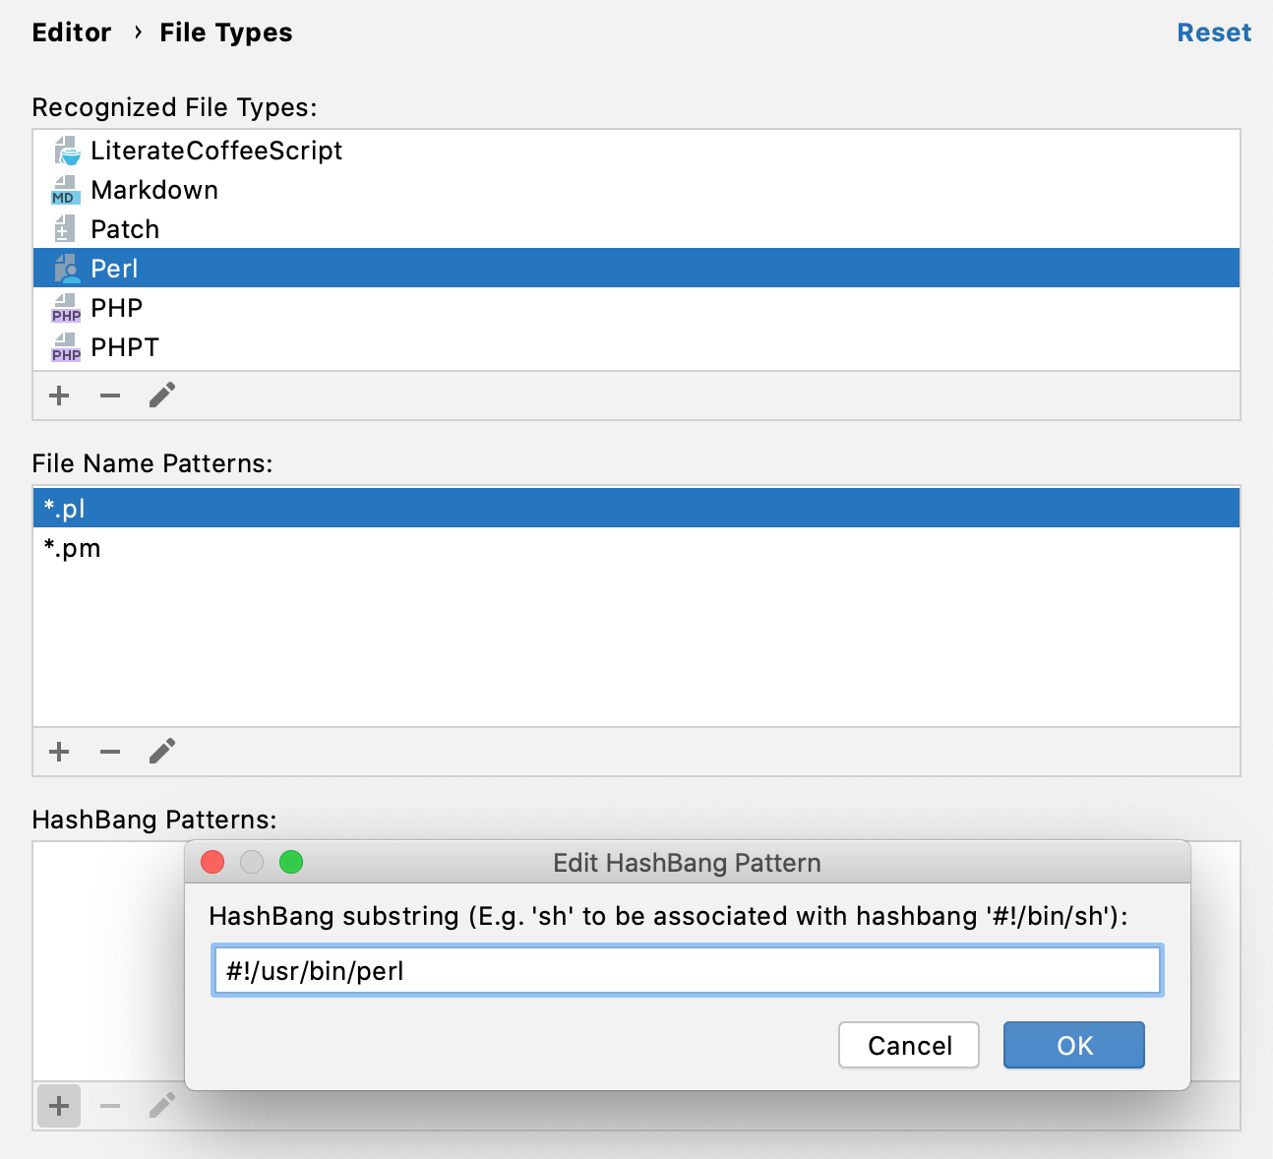Click the green zoom button on dialog
1273x1159 pixels.
(291, 863)
